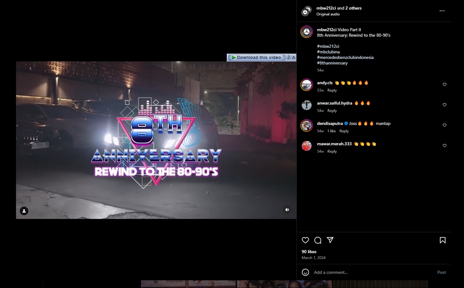Viewport: 464px width, 288px height.
Task: Save the post using the bookmark icon
Action: click(x=442, y=240)
